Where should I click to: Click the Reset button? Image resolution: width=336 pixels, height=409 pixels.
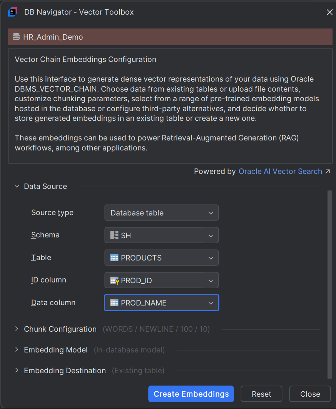point(261,394)
